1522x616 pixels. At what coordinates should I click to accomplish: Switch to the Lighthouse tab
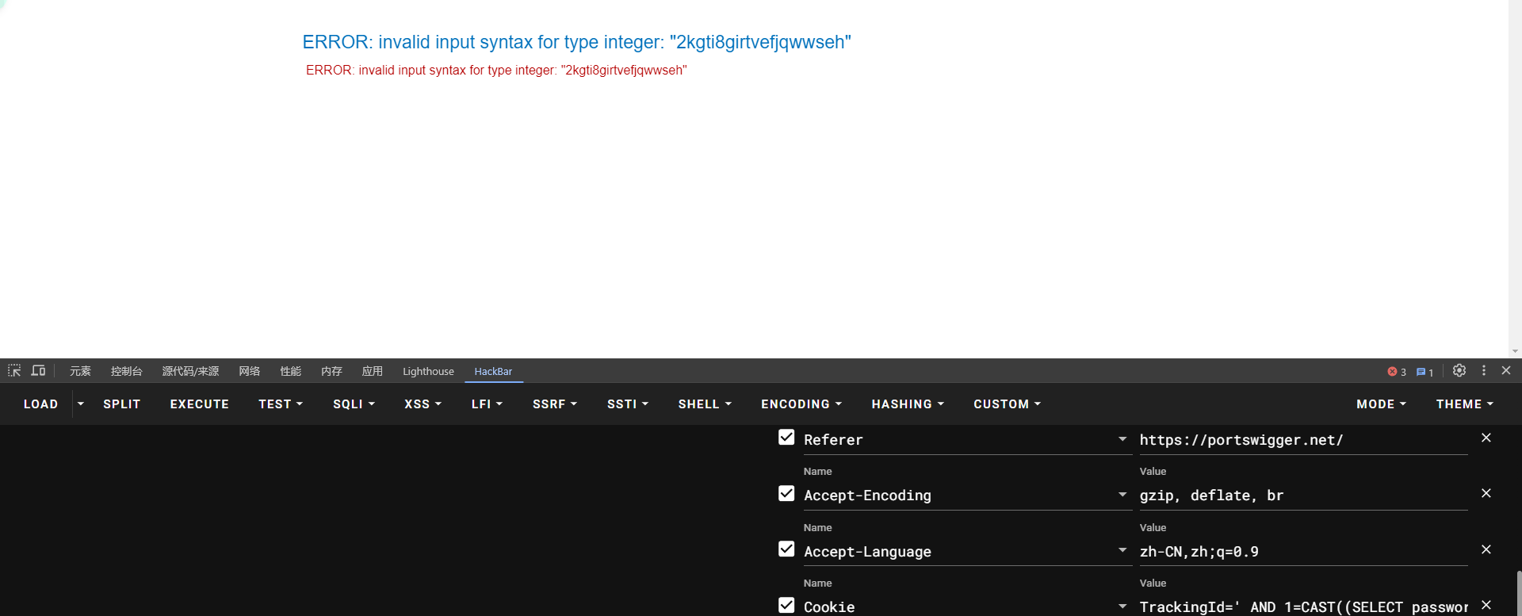pyautogui.click(x=428, y=371)
